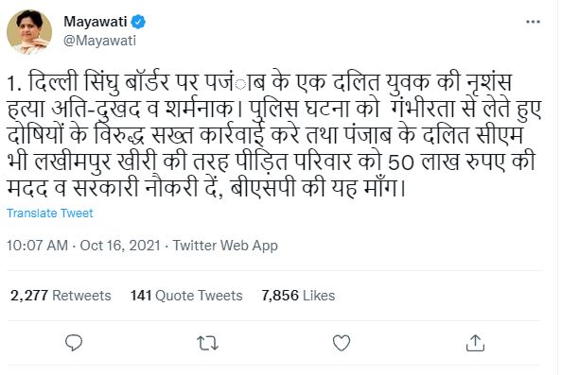Click the 141 quote count number

(141, 296)
